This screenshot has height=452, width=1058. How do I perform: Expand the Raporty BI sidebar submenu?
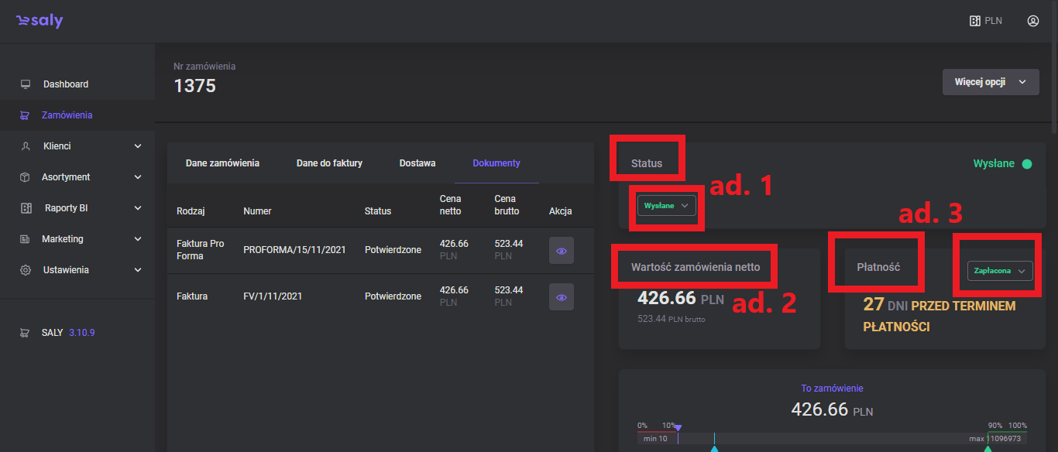(138, 208)
